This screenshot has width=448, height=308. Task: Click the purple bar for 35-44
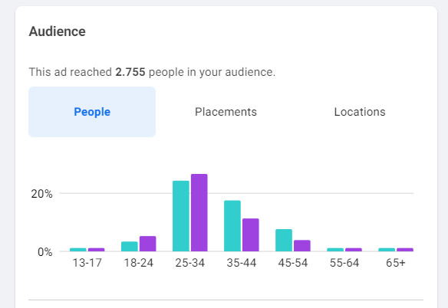251,235
